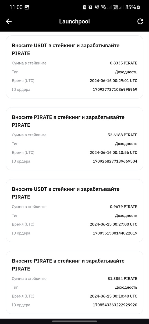Tap the refresh icon in header
The height and width of the screenshot is (324, 149).
pos(140,22)
